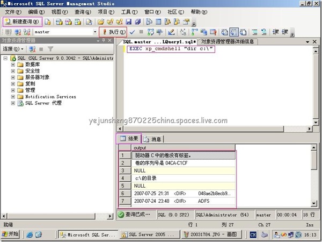Viewport: 322px width, 242px height.
Task: Click the CH language bar indicator
Action: click(253, 234)
